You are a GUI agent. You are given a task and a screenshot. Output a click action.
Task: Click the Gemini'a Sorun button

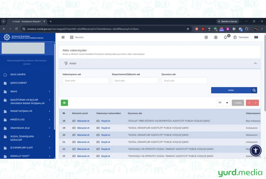click(227, 22)
